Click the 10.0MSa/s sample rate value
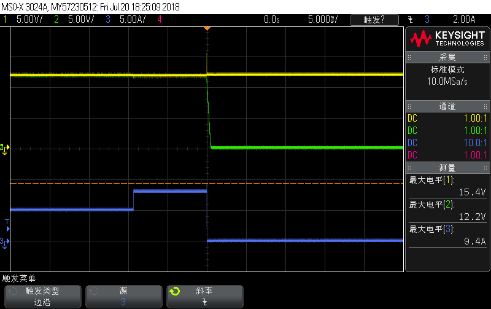 (447, 82)
